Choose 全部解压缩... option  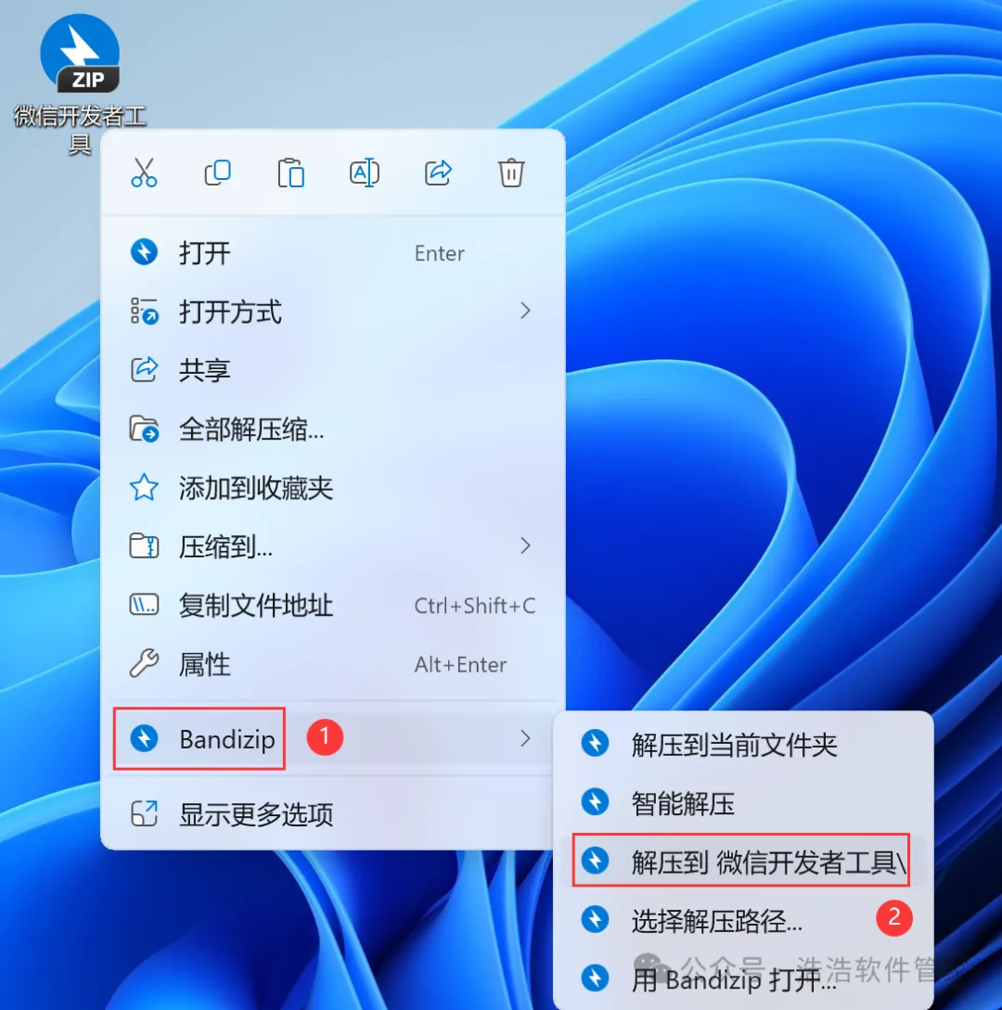[x=332, y=429]
